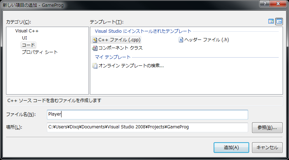
Task: Switch templates to small icons view
Action: coord(279,21)
